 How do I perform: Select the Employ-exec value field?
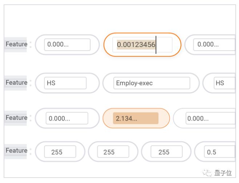tap(151, 83)
